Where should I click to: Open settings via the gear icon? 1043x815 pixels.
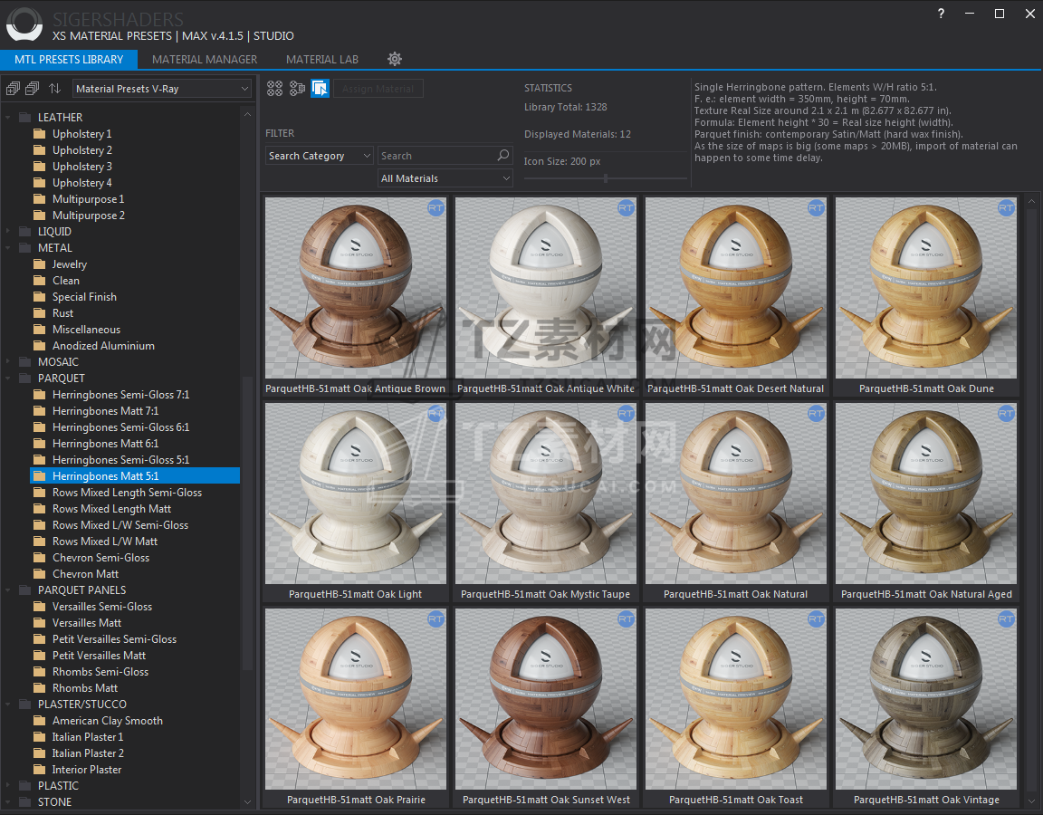395,59
